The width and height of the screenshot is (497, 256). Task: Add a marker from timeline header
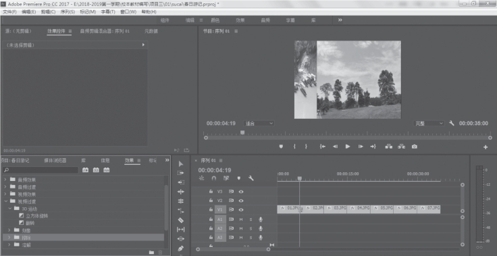point(238,178)
